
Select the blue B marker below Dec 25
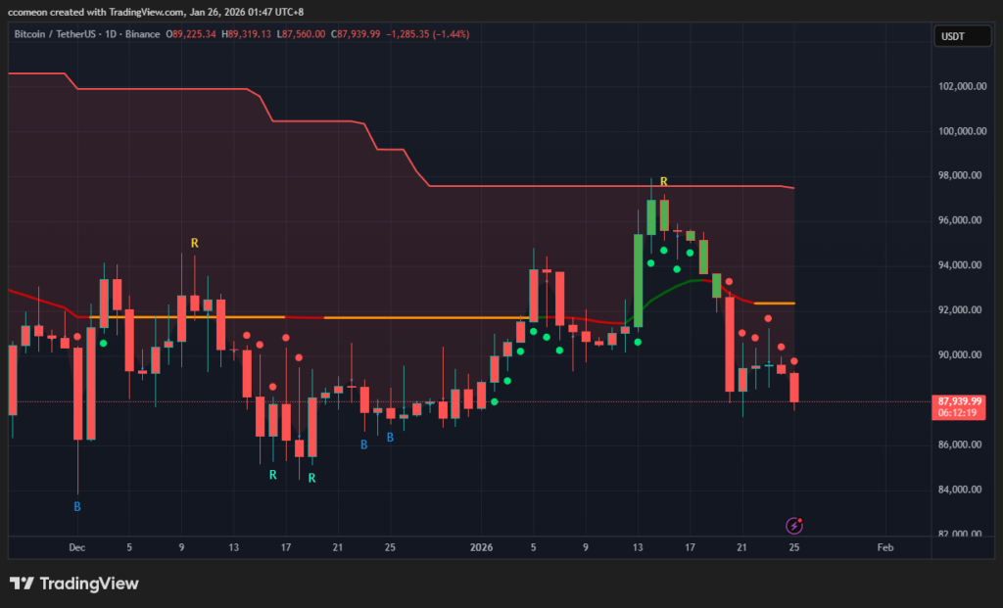[x=390, y=437]
